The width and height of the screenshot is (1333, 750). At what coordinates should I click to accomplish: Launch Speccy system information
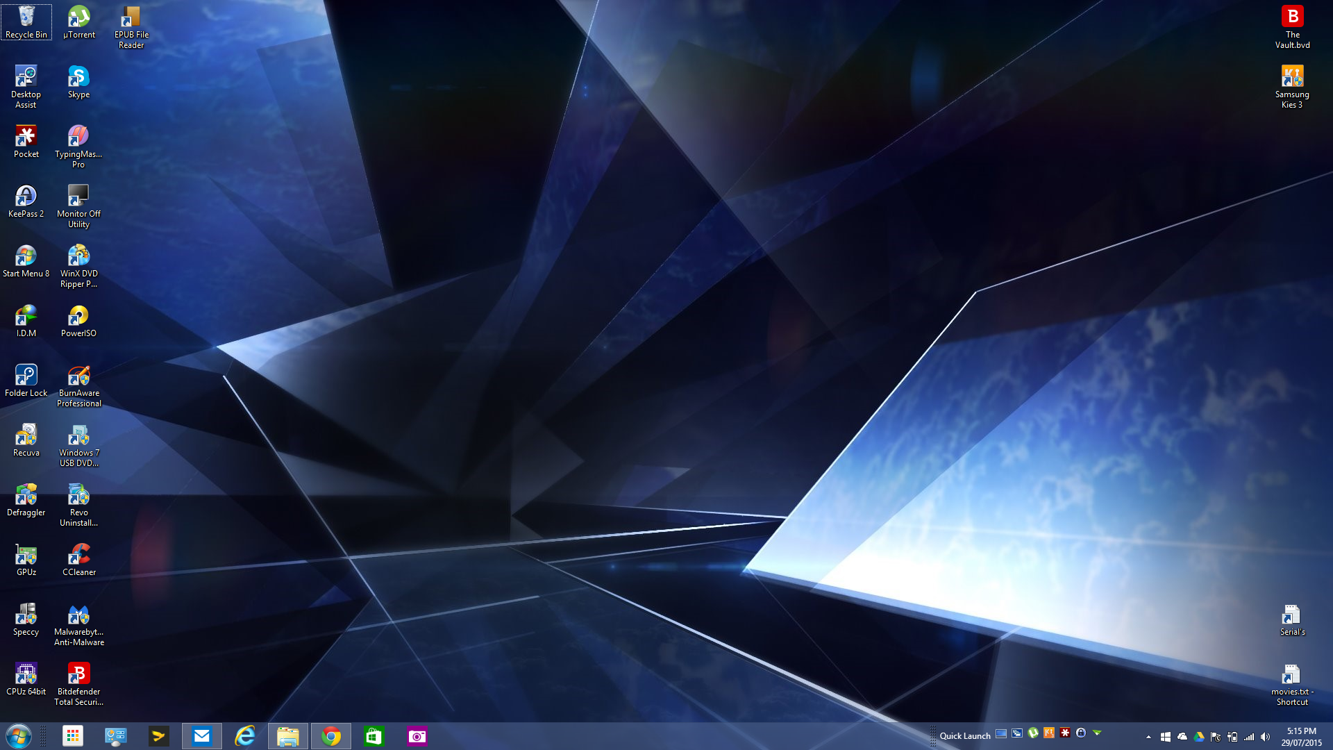(25, 615)
